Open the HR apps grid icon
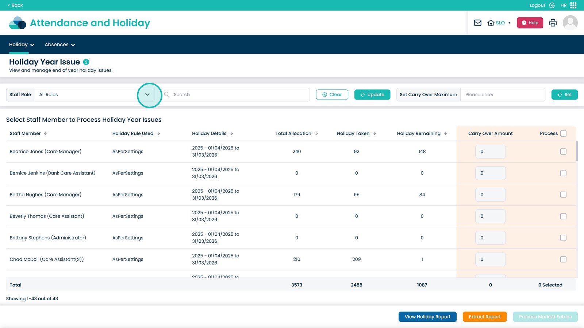Image resolution: width=584 pixels, height=328 pixels. (x=573, y=5)
